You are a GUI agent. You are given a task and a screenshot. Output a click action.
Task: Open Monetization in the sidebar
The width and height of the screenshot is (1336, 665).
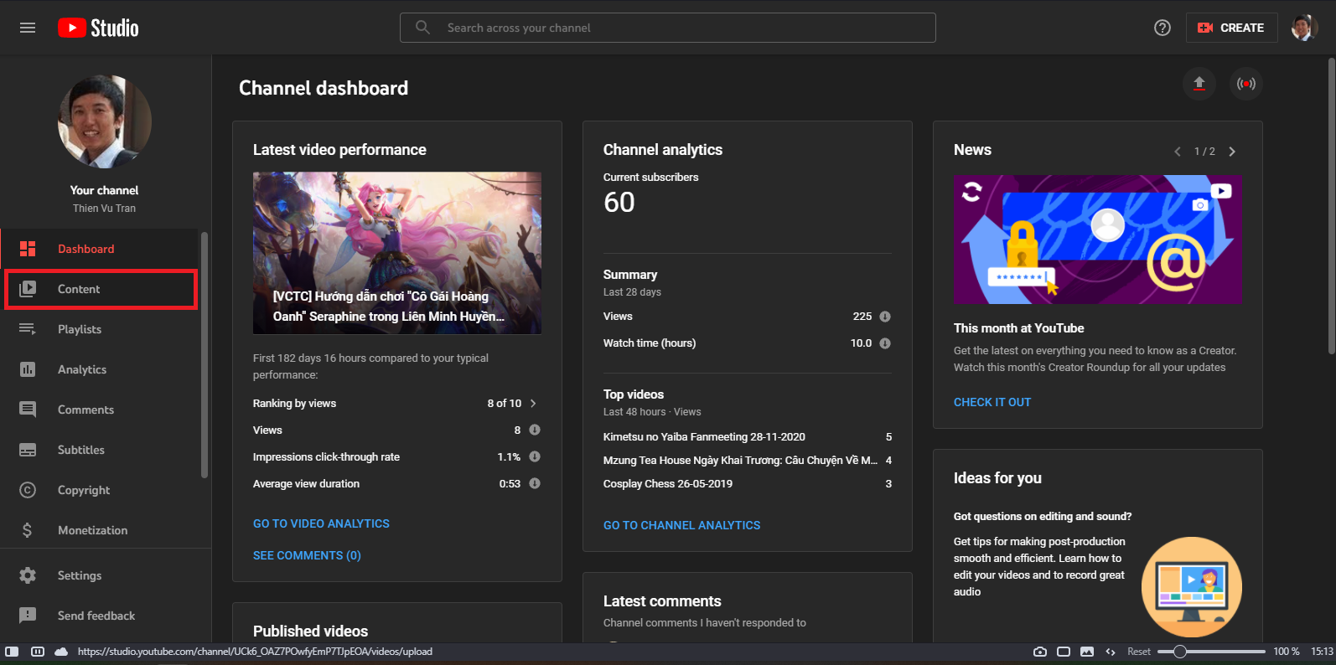[x=92, y=530]
